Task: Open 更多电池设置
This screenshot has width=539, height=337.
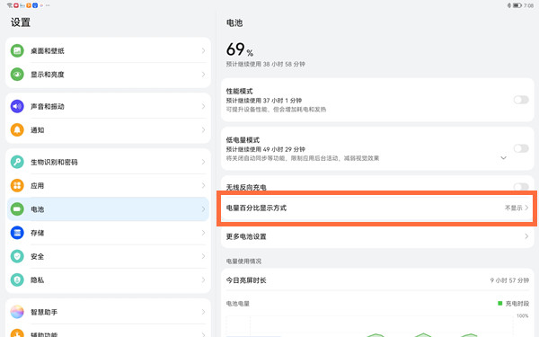Action: point(377,236)
